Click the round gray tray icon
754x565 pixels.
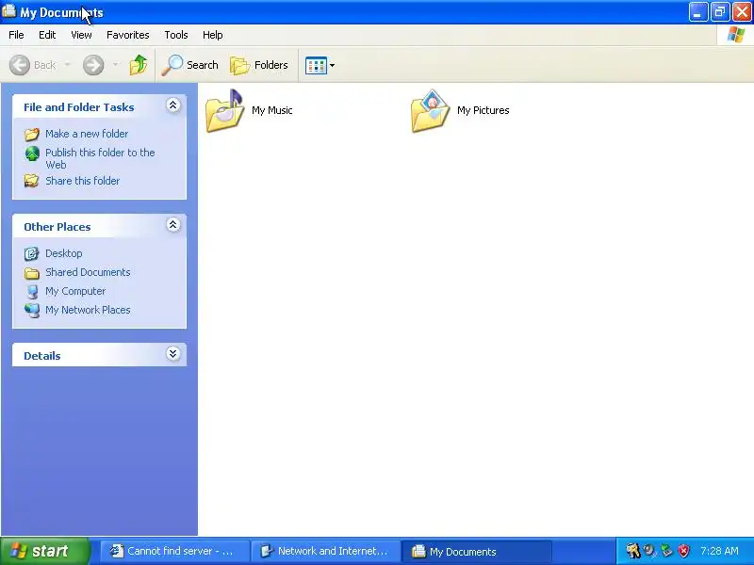(649, 551)
